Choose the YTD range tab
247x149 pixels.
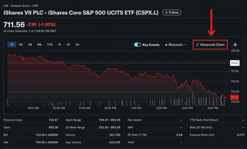50,45
